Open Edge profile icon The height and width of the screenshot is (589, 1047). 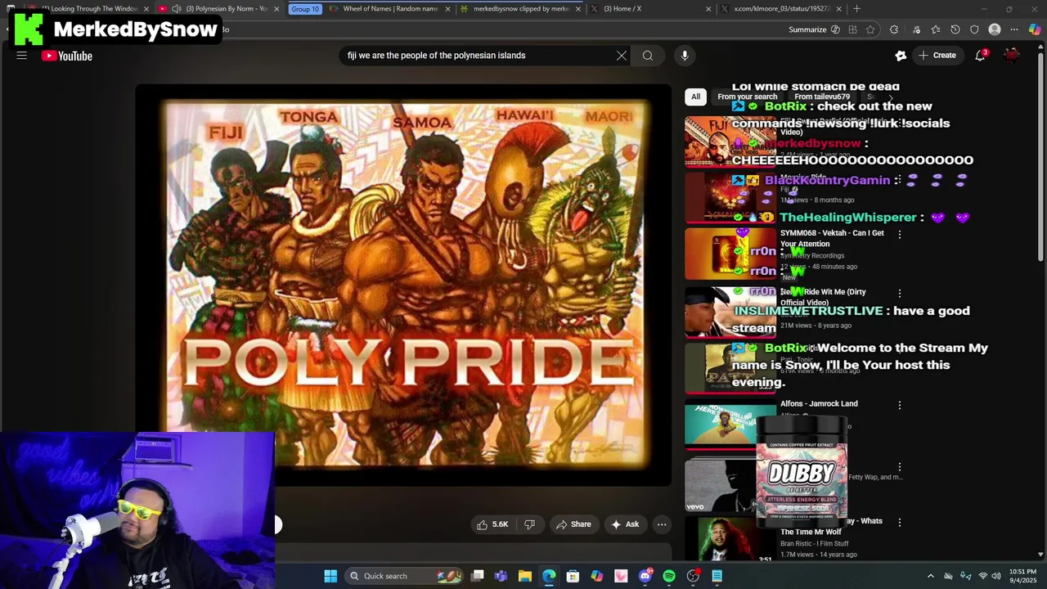[x=995, y=29]
